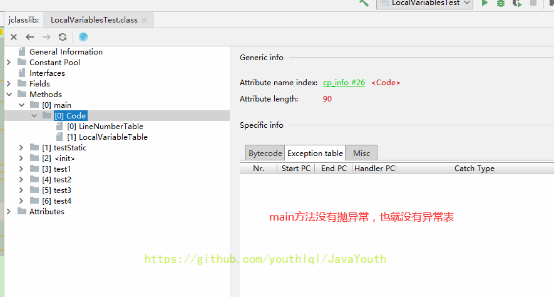554x297 pixels.
Task: Expand the [6] test4 chevron
Action: point(21,201)
